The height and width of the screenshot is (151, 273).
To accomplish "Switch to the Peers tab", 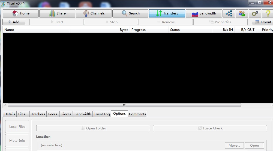I will 53,114.
